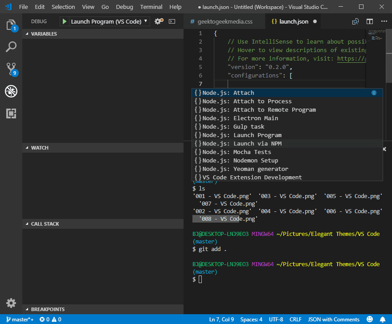Click the master*+ branch in status bar

click(20, 319)
